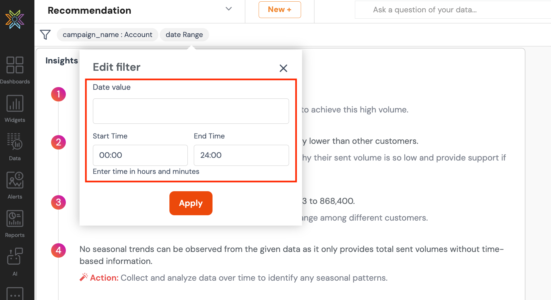Screen dimensions: 551x300
Task: Focus the Date value input field
Action: pos(191,111)
